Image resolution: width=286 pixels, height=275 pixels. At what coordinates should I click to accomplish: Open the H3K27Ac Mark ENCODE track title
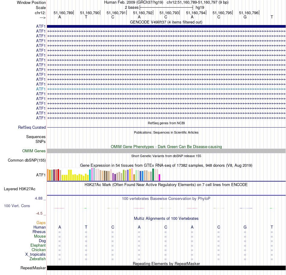coord(166,185)
